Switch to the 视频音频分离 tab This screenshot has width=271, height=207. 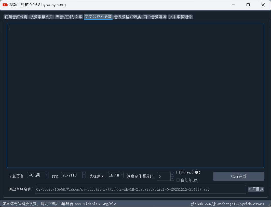16,17
